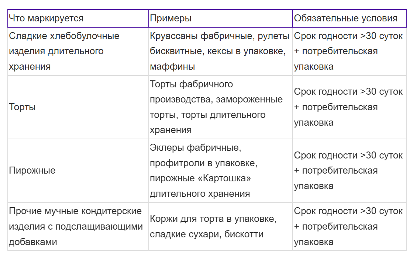
Task: Select the 'Торты' category cell
Action: (78, 107)
